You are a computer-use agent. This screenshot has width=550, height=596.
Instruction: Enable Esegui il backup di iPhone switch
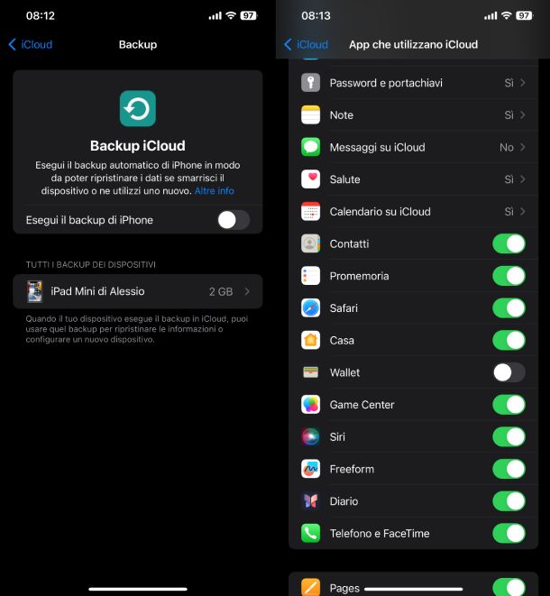point(234,220)
